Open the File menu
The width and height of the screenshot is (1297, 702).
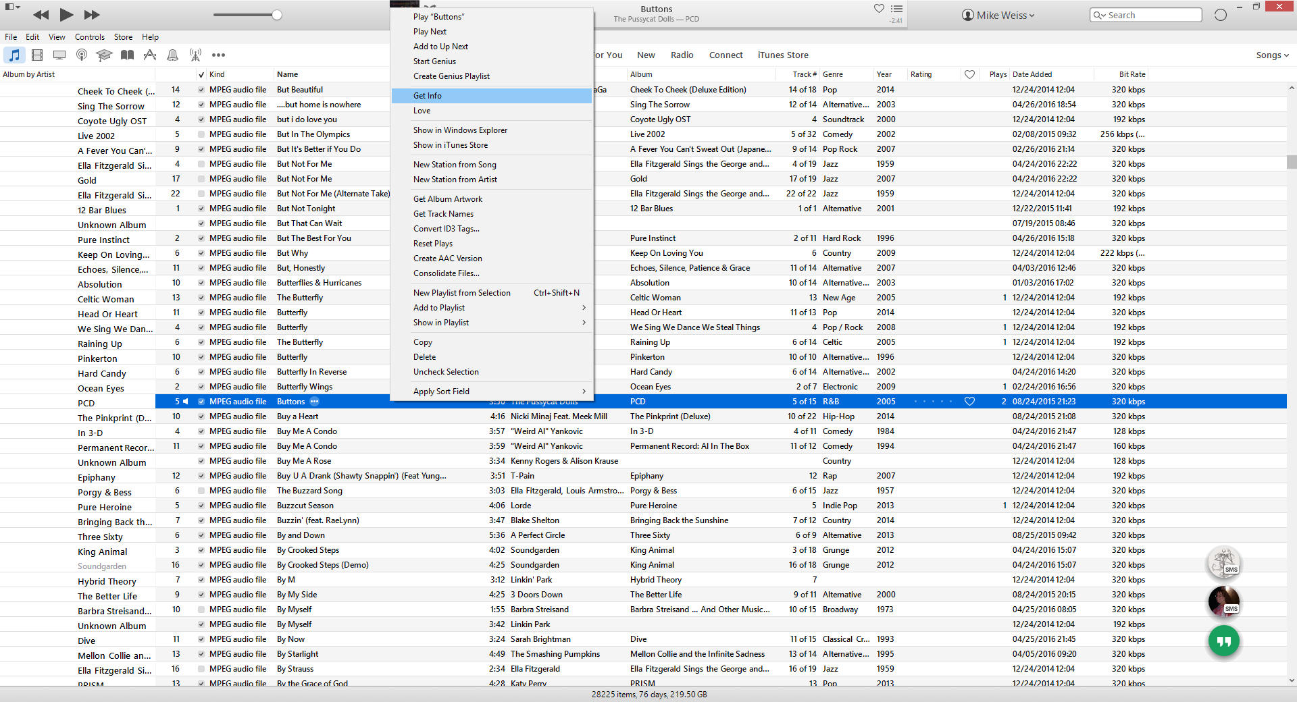pos(11,37)
